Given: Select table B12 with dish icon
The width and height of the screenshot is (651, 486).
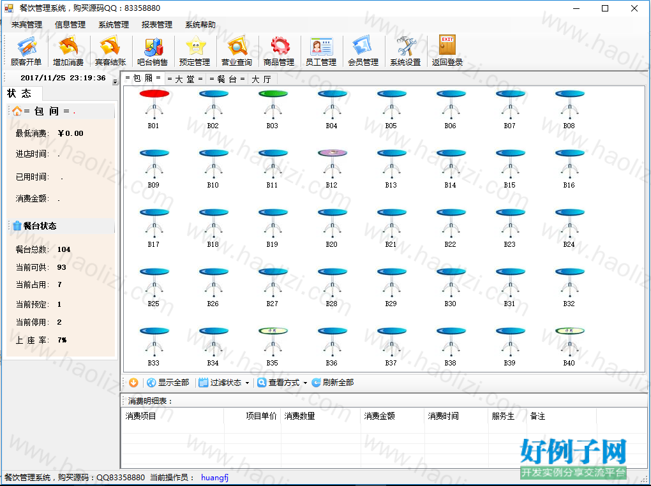Looking at the screenshot, I should pos(332,168).
